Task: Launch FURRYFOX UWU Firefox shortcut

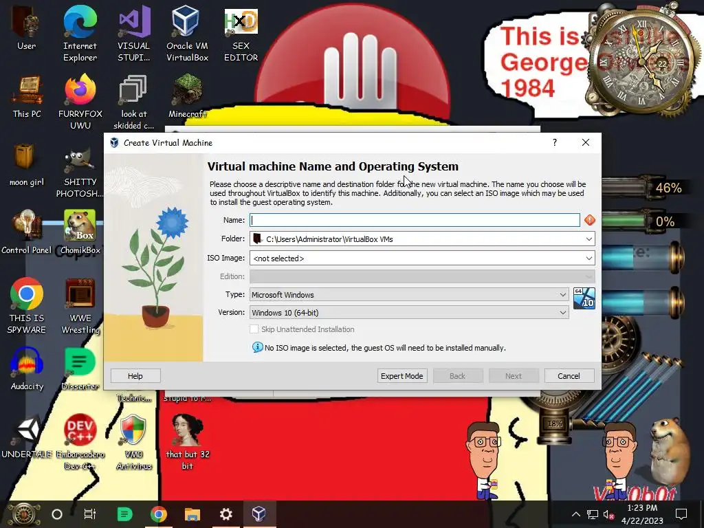Action: [x=80, y=102]
